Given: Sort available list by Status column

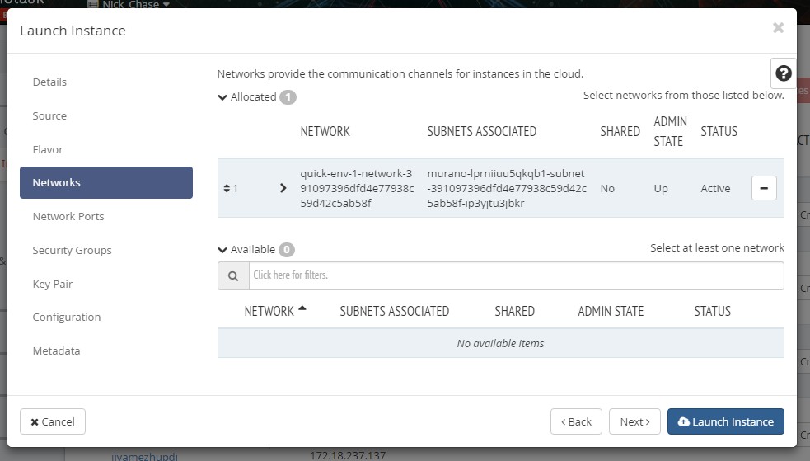Looking at the screenshot, I should point(713,311).
